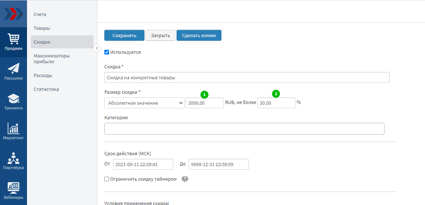Viewport: 425px width, 205px height.
Task: Click the Сделать копию button
Action: point(199,35)
